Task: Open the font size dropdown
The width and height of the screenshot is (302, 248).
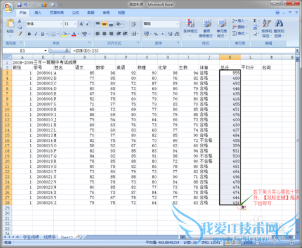Action: 75,24
